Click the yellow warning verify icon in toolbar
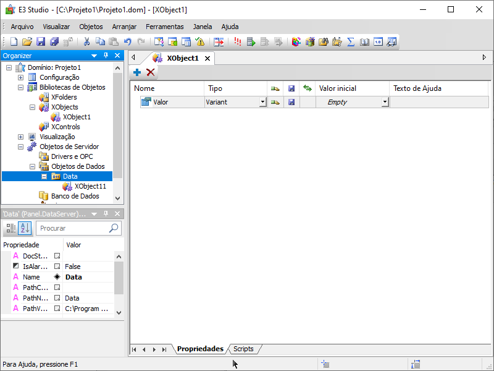Viewport: 494px width, 371px height. pos(199,42)
